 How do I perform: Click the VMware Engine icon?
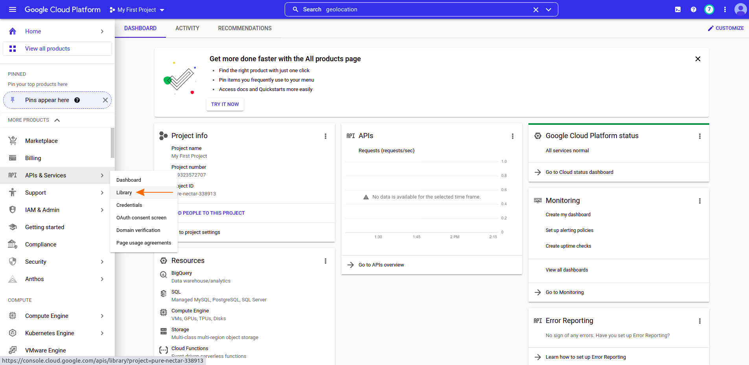[x=13, y=350]
